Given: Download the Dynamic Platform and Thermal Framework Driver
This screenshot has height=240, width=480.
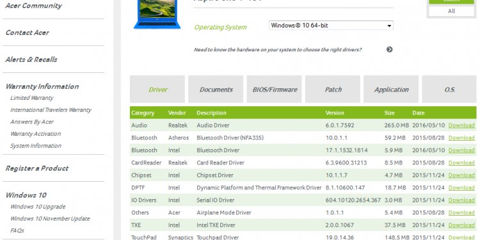Looking at the screenshot, I should click(461, 188).
